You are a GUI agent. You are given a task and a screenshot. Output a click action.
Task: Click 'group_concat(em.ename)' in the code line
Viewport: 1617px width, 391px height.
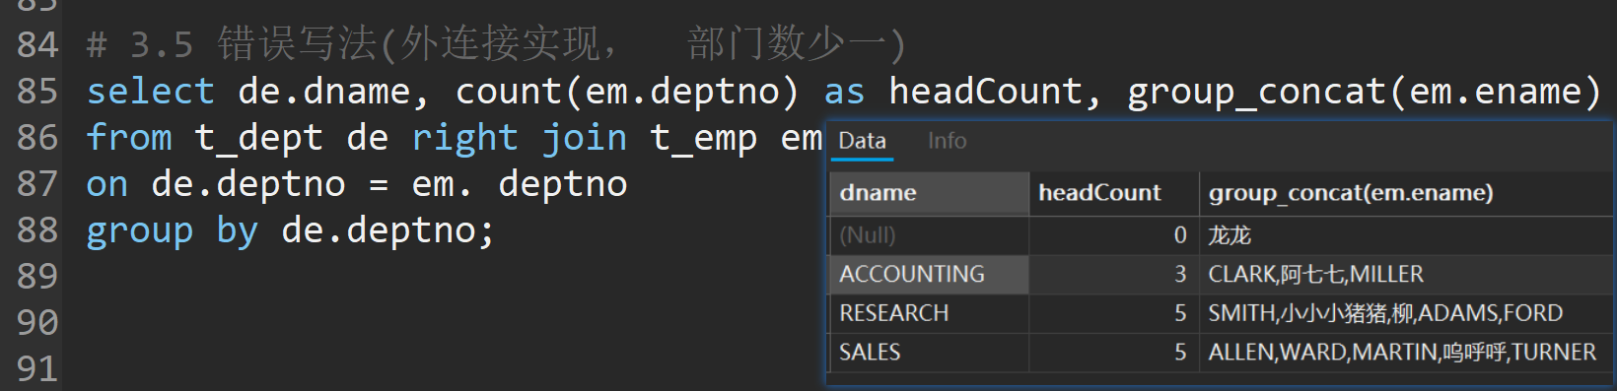pos(1365,92)
